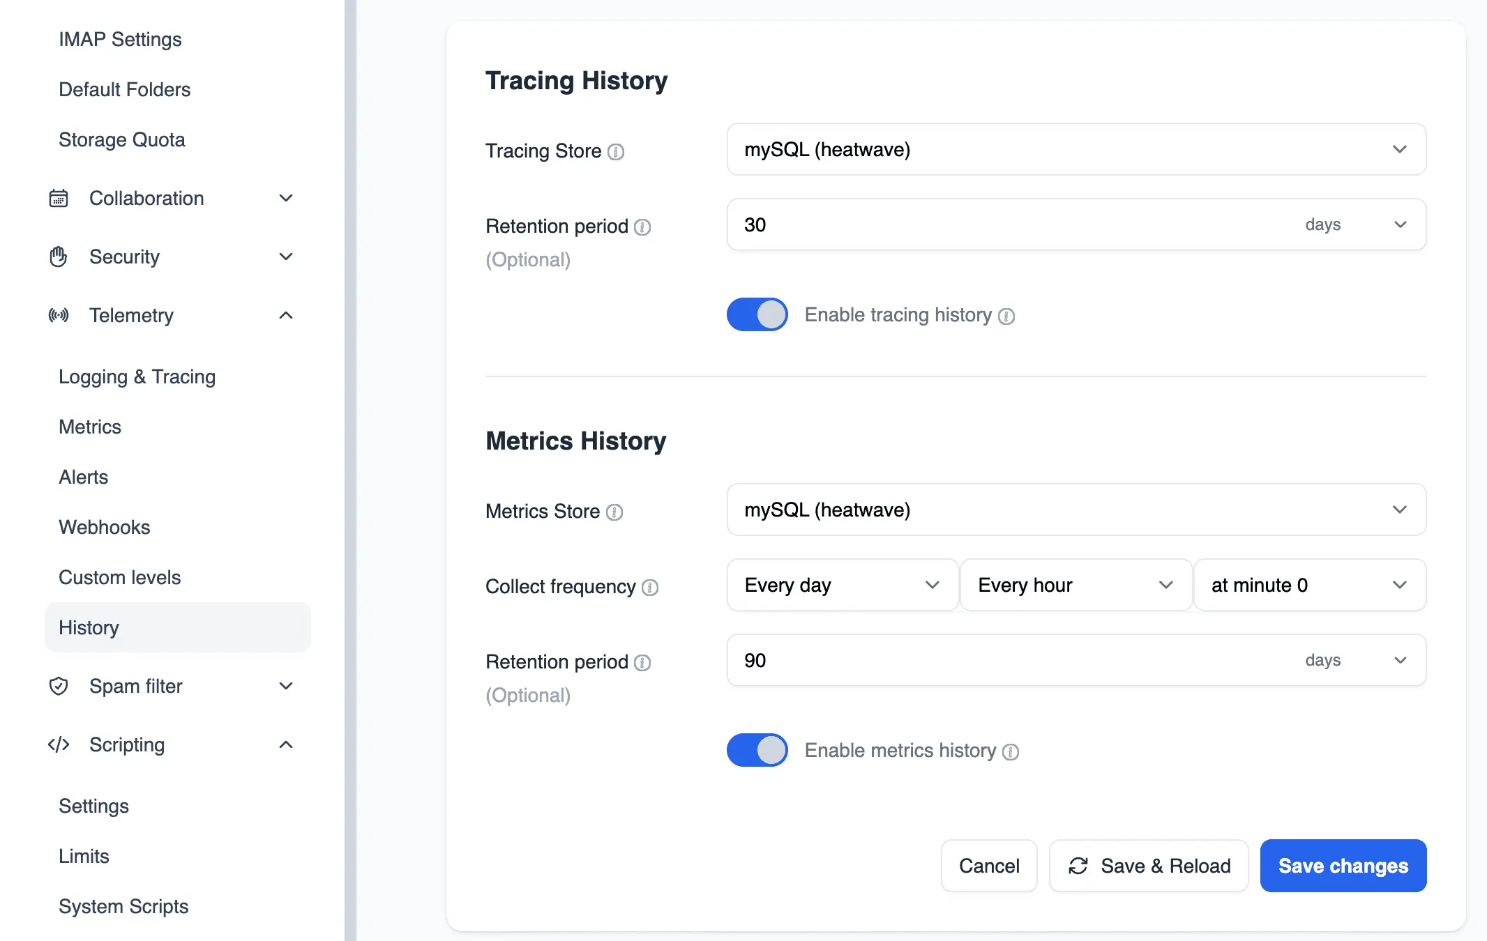The width and height of the screenshot is (1487, 941).
Task: Cancel the current changes
Action: pos(989,866)
